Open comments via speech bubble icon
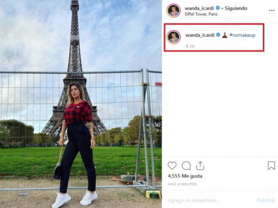Screen dimensions: 278x208 pos(186,166)
